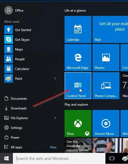Viewport: 128px width, 164px height.
Task: Open the Downloads folder entry
Action: [30, 108]
